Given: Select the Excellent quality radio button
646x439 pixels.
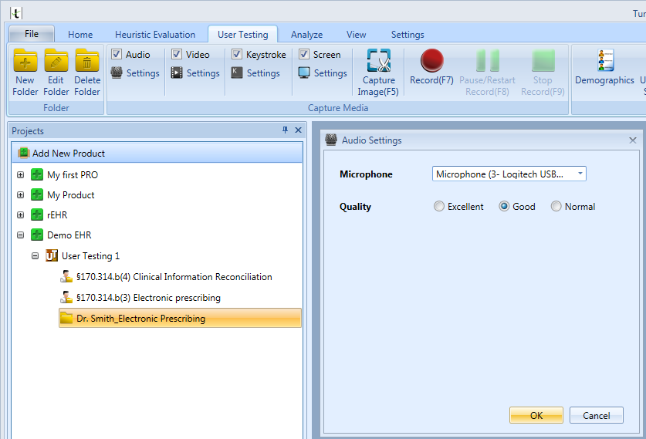Looking at the screenshot, I should pyautogui.click(x=438, y=206).
